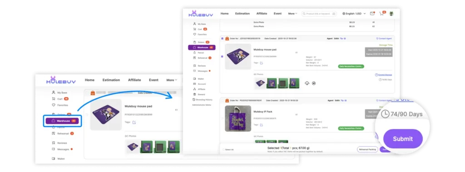
Task: Click the Tags edit icon in the small left window
Action: pyautogui.click(x=134, y=122)
